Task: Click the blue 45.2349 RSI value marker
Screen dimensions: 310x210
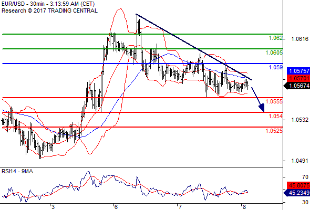Action: click(297, 193)
